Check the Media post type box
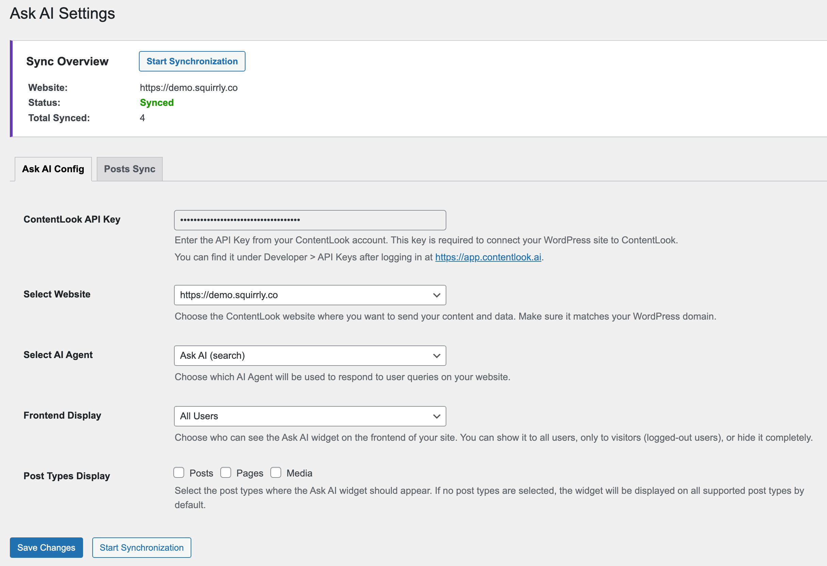The image size is (827, 566). coord(276,472)
